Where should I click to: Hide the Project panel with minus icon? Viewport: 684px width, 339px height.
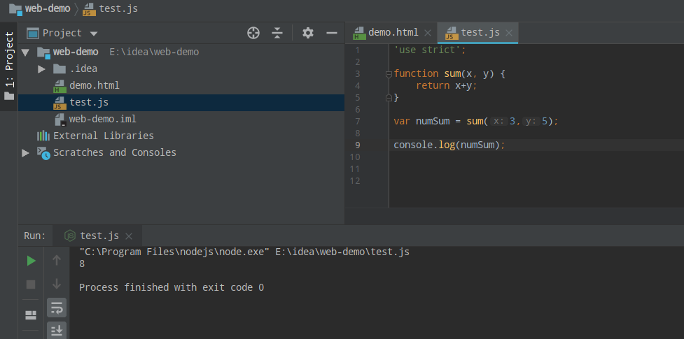tap(332, 33)
